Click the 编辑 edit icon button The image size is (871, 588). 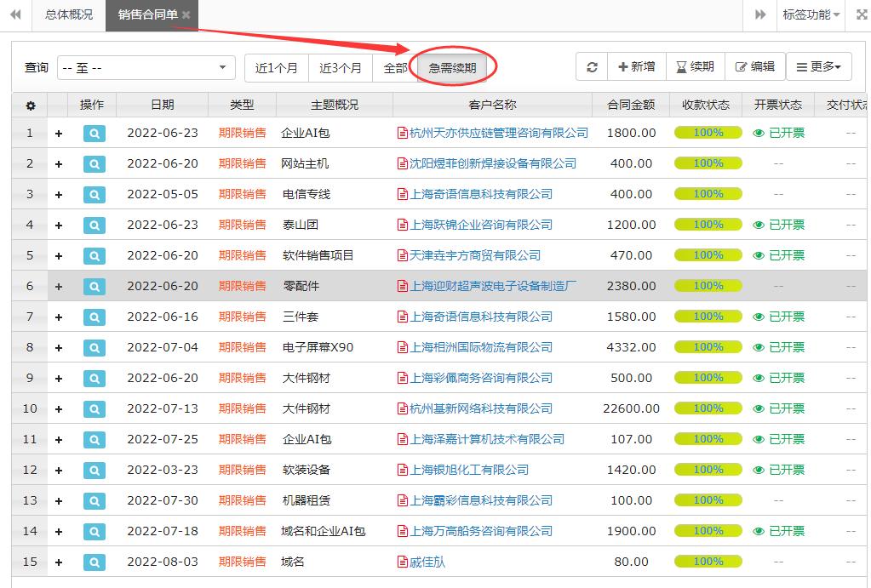pos(754,66)
